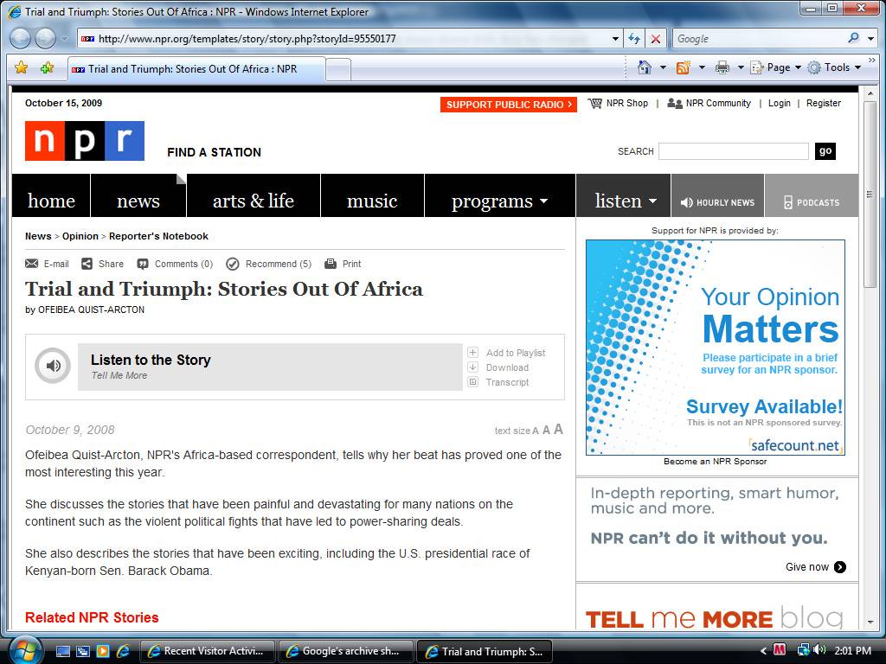The image size is (886, 664).
Task: Start a search with the magnifier icon
Action: point(853,38)
